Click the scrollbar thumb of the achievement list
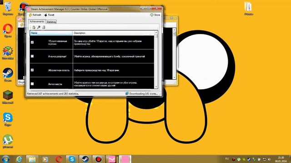 156,36
